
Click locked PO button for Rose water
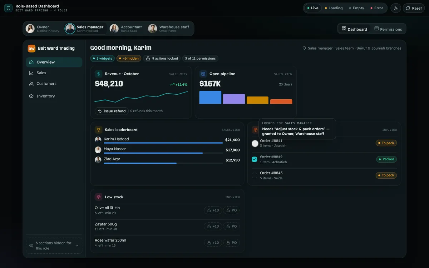tap(232, 243)
